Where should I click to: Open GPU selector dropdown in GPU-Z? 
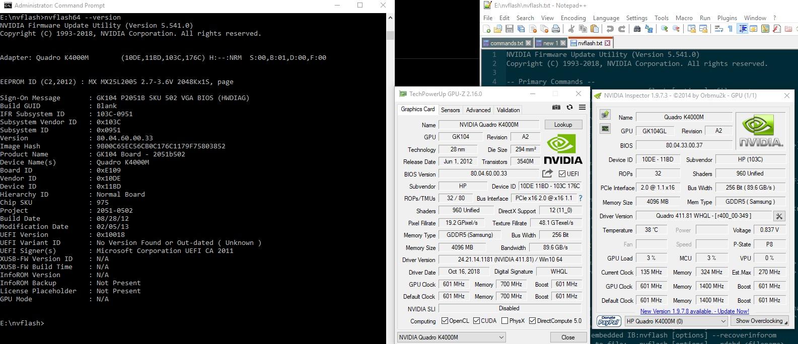coord(451,337)
